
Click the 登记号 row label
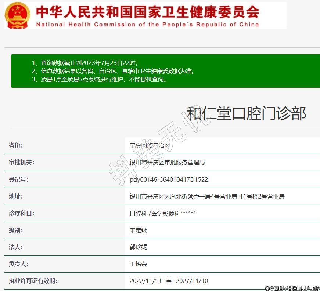[x=18, y=179]
